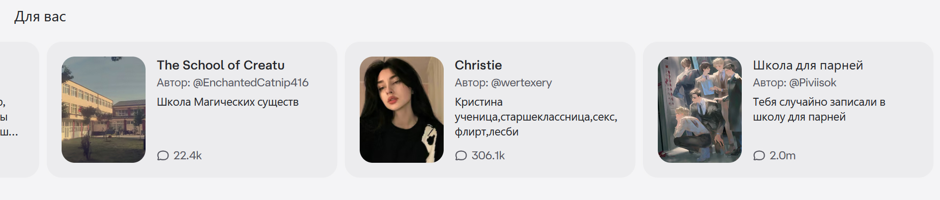Open the partially hidden card at left edge
940x200 pixels.
[x=19, y=110]
